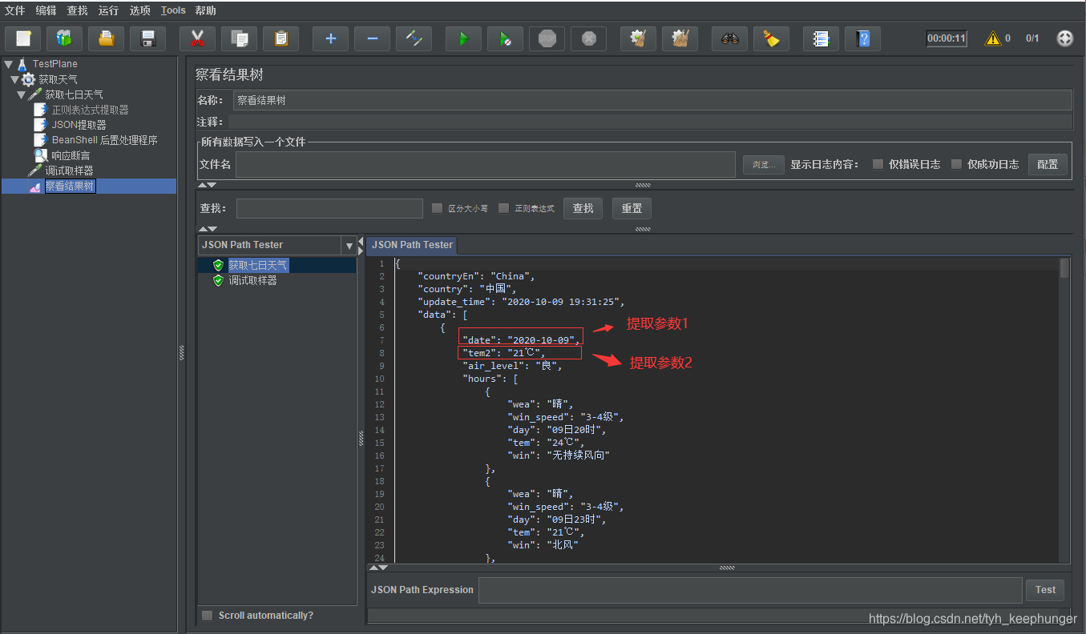Toggle 仅成功日志 checkbox
The width and height of the screenshot is (1086, 634).
tap(956, 164)
